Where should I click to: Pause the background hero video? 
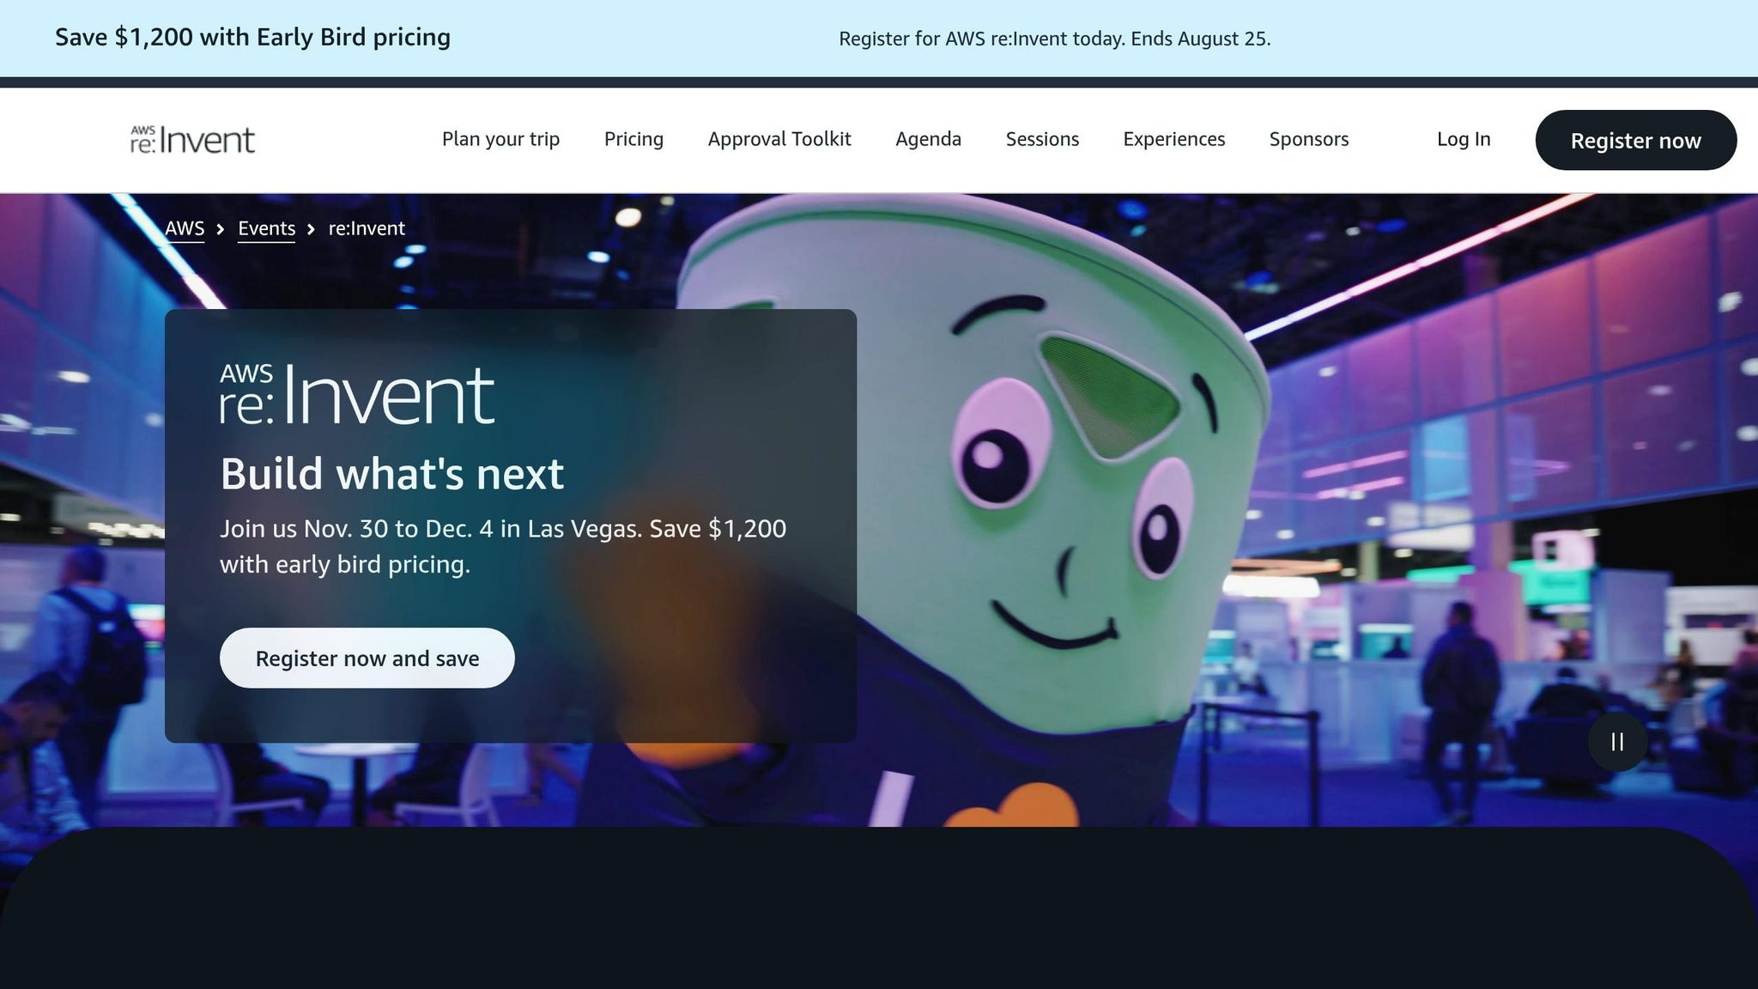pyautogui.click(x=1617, y=742)
